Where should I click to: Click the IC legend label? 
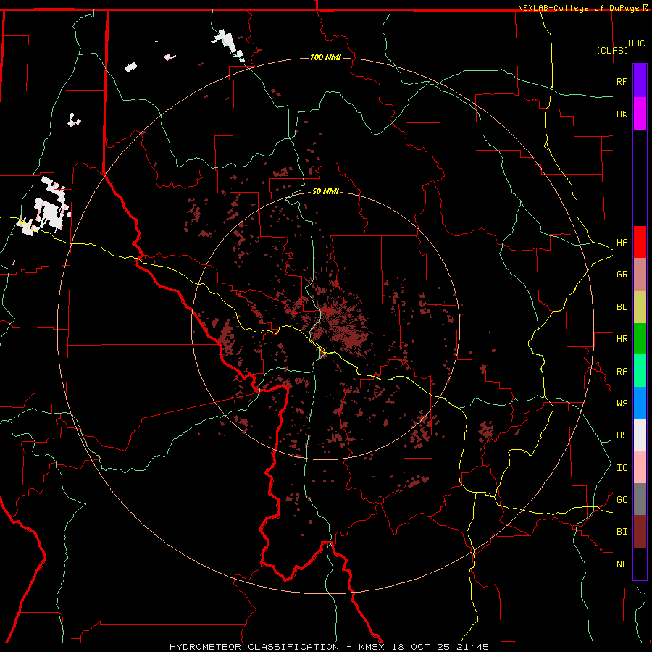pyautogui.click(x=622, y=467)
